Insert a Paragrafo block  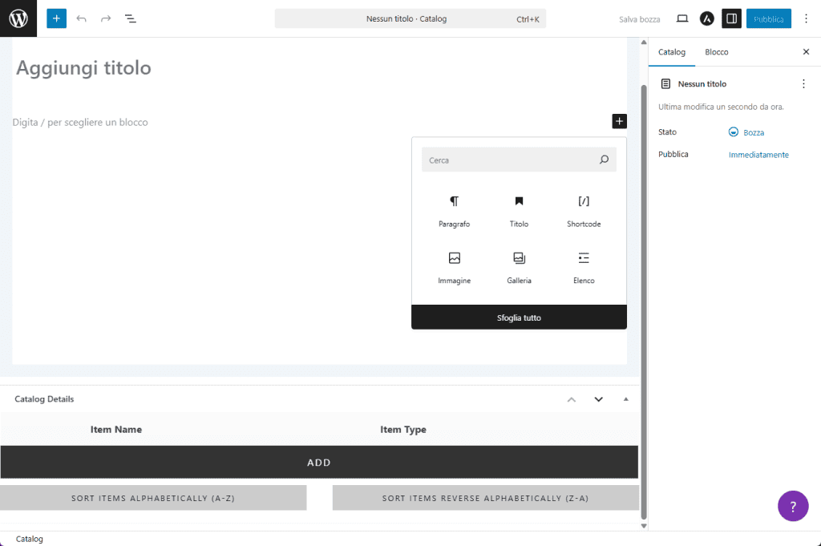pyautogui.click(x=454, y=210)
